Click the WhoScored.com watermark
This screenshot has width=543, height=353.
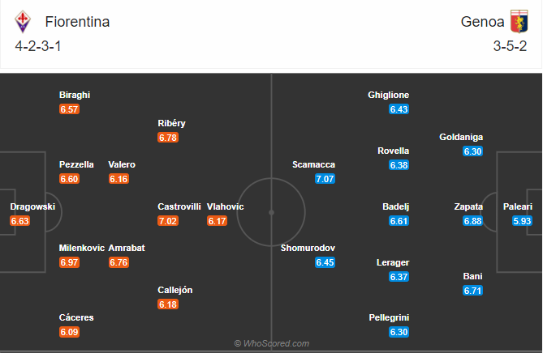[272, 343]
